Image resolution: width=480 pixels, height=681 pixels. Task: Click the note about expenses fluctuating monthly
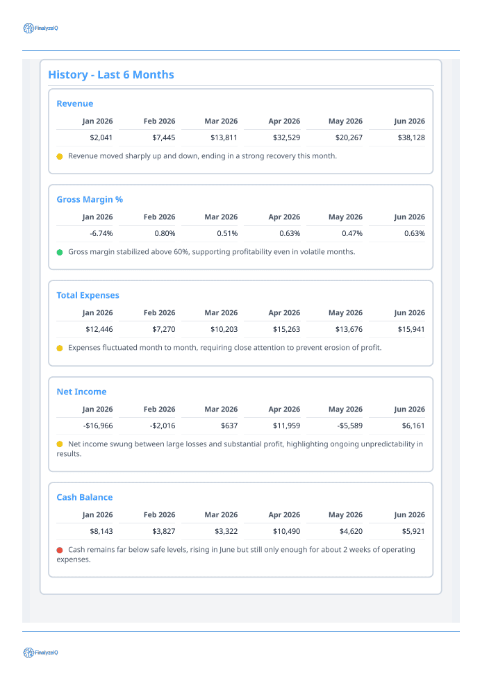225,348
